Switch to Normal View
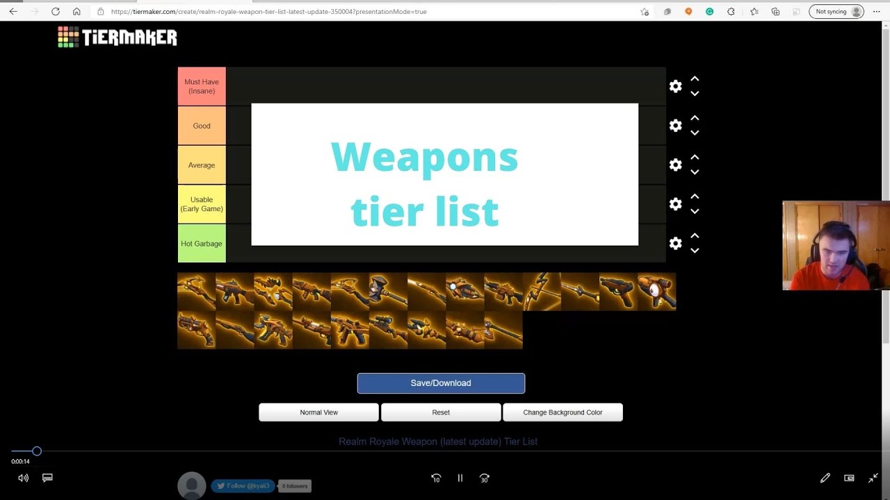 [x=319, y=412]
